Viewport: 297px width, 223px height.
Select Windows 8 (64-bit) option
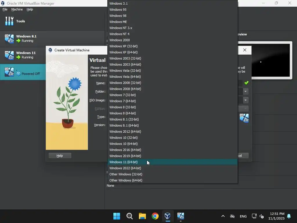[x=173, y=113]
